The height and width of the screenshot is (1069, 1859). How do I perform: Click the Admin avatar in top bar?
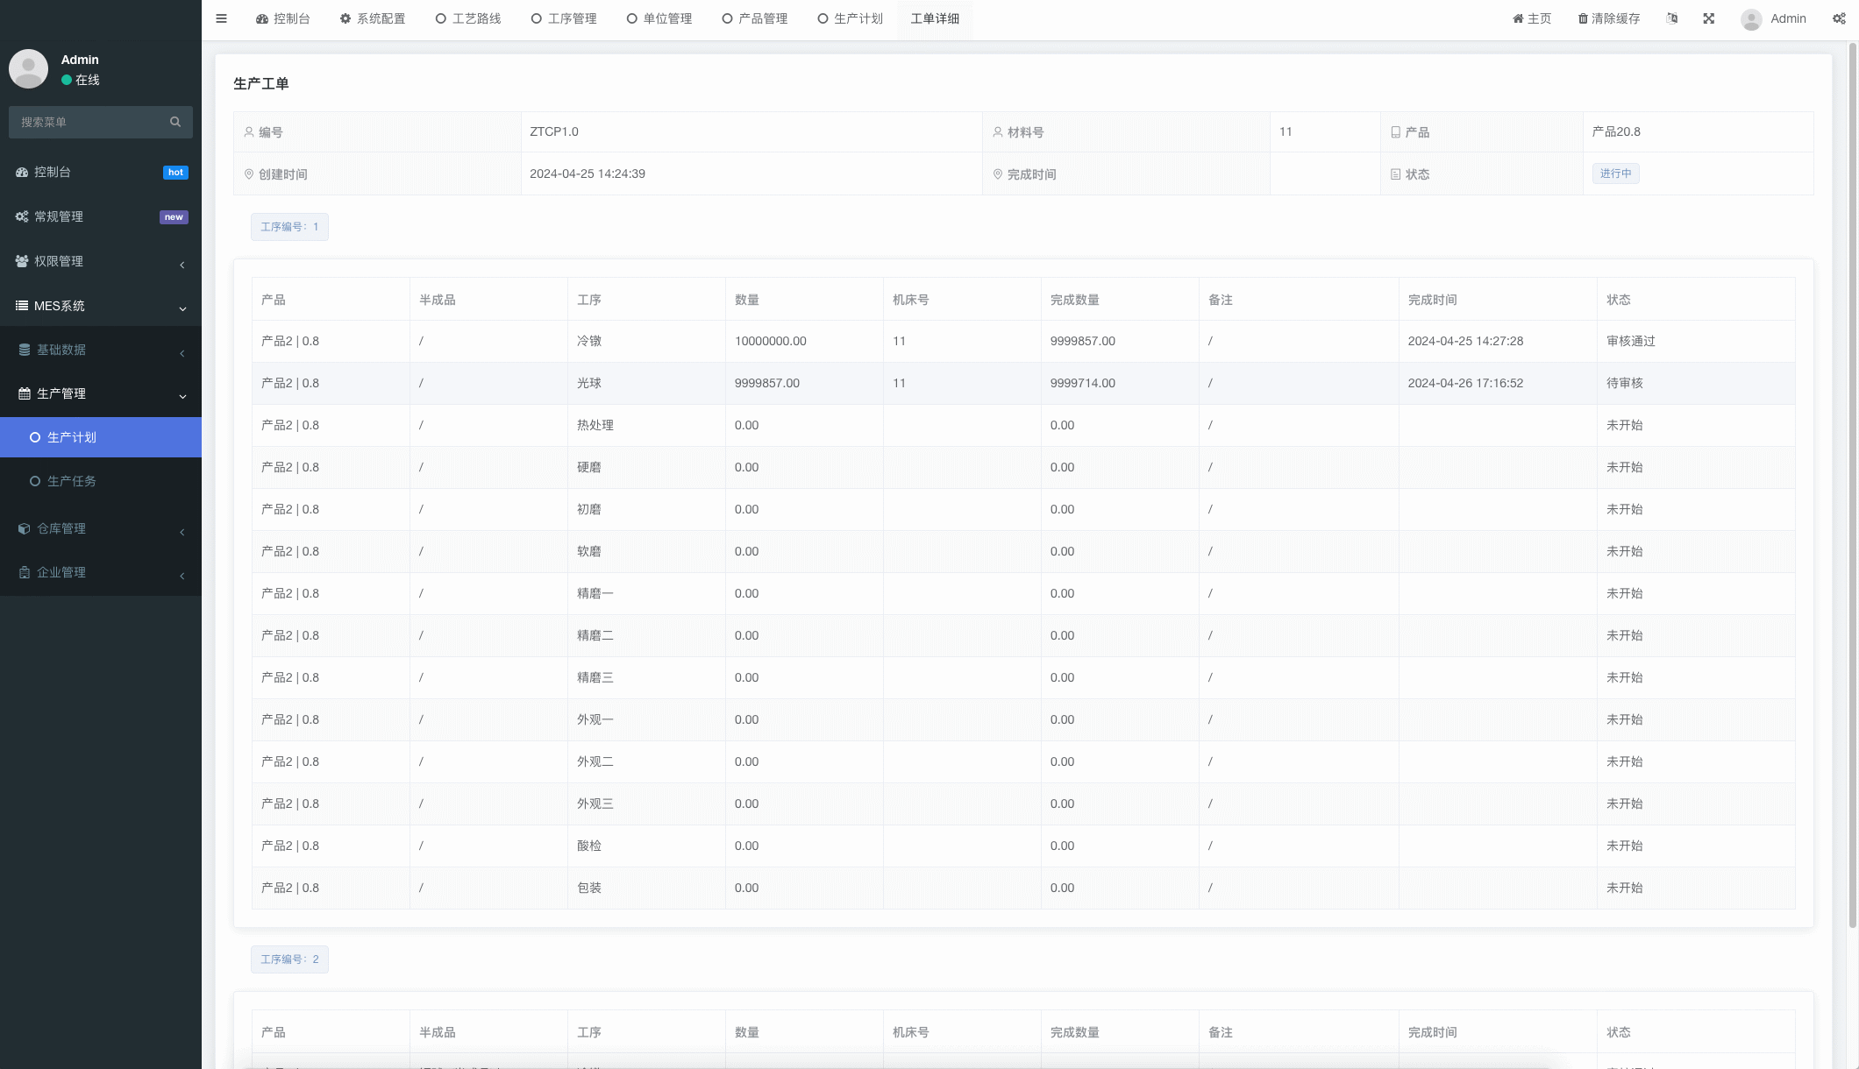coord(1751,19)
